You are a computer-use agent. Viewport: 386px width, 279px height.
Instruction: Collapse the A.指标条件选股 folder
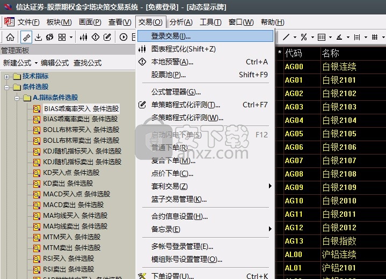(x=17, y=98)
